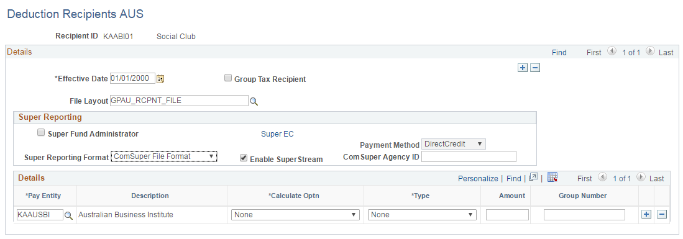
Task: Open the Super Reporting Format dropdown
Action: click(x=164, y=156)
